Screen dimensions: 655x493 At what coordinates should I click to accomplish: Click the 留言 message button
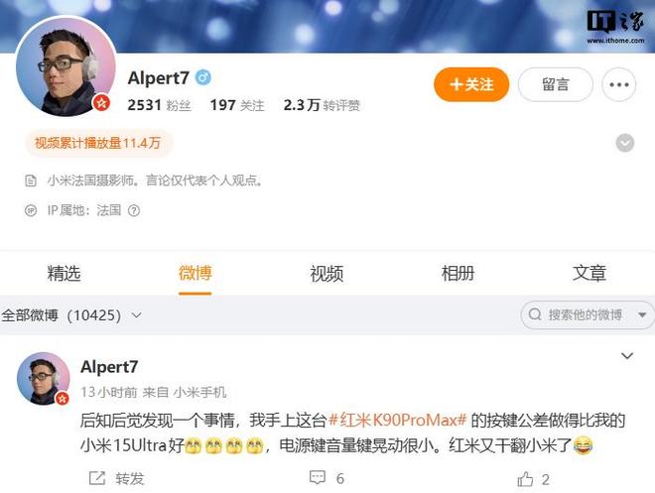tap(556, 84)
